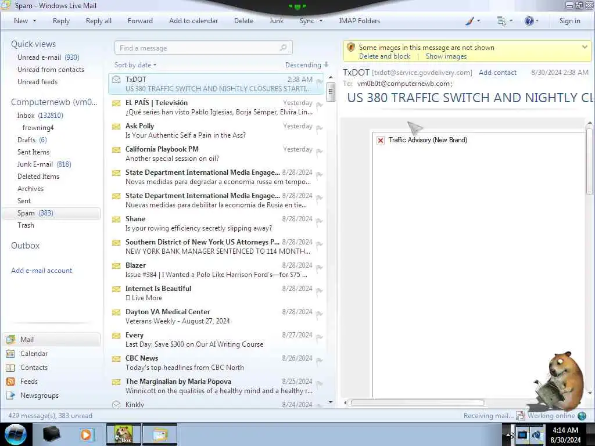Toggle flag on the Ask Polly message
The image size is (595, 446).
(x=320, y=128)
